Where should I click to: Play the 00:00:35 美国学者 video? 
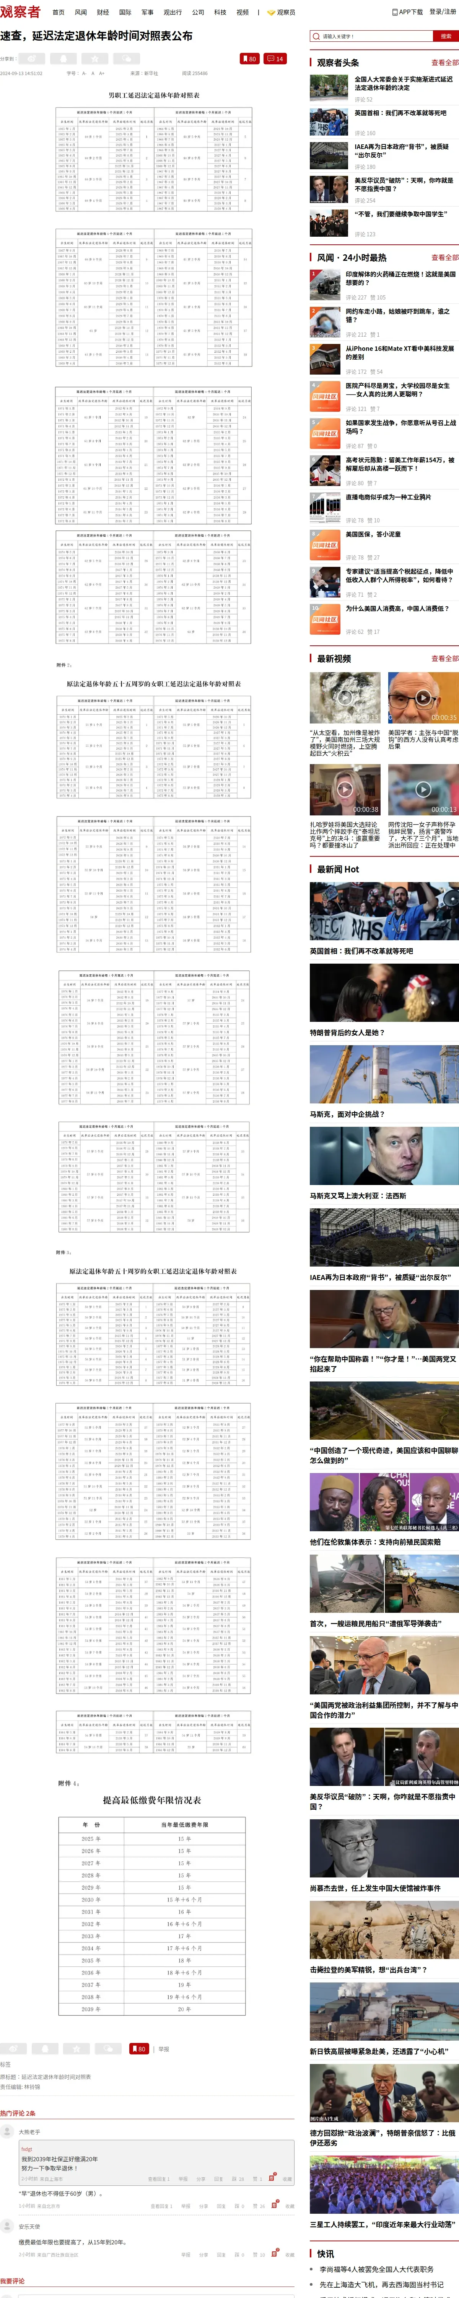423,697
